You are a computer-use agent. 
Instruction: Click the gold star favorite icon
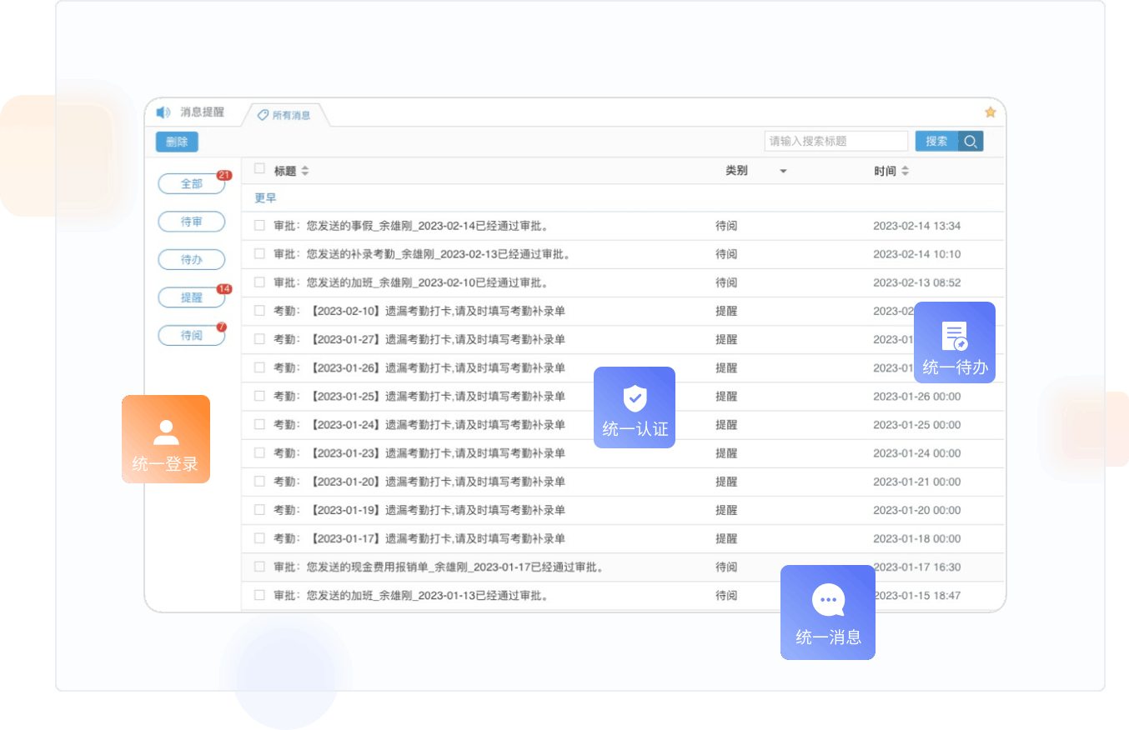pyautogui.click(x=991, y=112)
